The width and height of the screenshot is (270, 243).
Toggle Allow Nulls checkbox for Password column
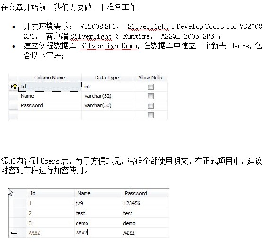point(150,106)
